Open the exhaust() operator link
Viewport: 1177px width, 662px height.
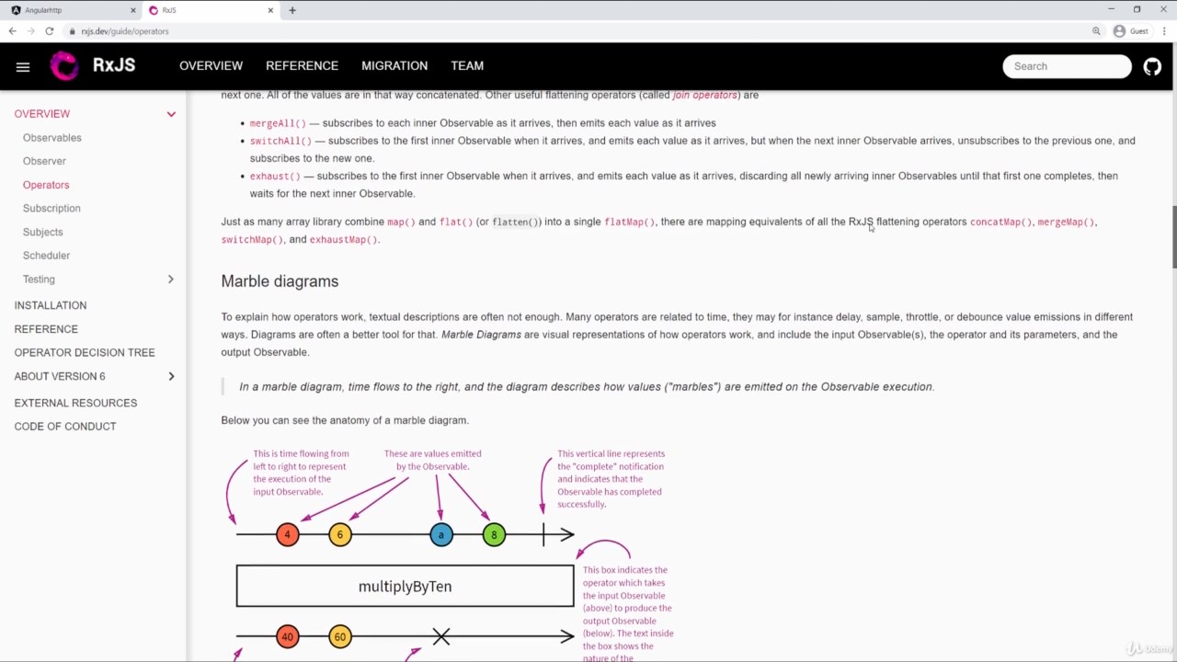pyautogui.click(x=275, y=176)
